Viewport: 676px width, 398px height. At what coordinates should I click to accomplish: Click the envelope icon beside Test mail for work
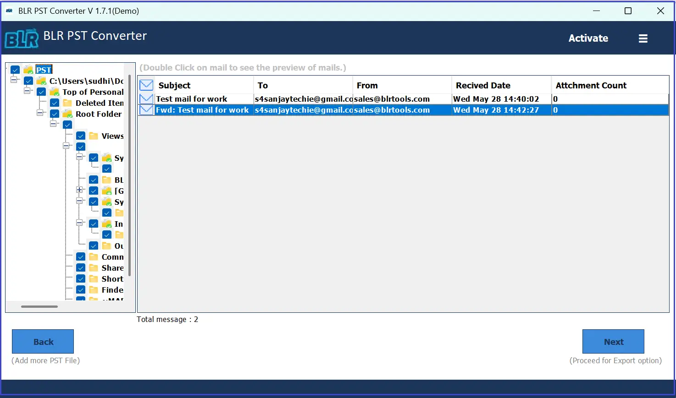(146, 98)
